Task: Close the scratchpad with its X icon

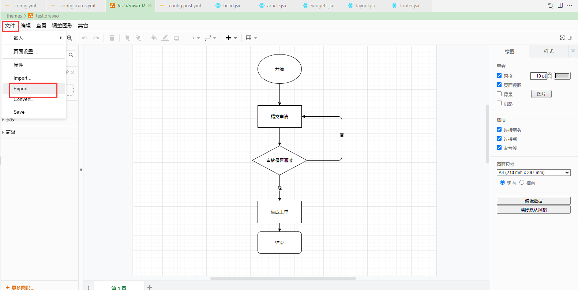Action: pos(73,72)
